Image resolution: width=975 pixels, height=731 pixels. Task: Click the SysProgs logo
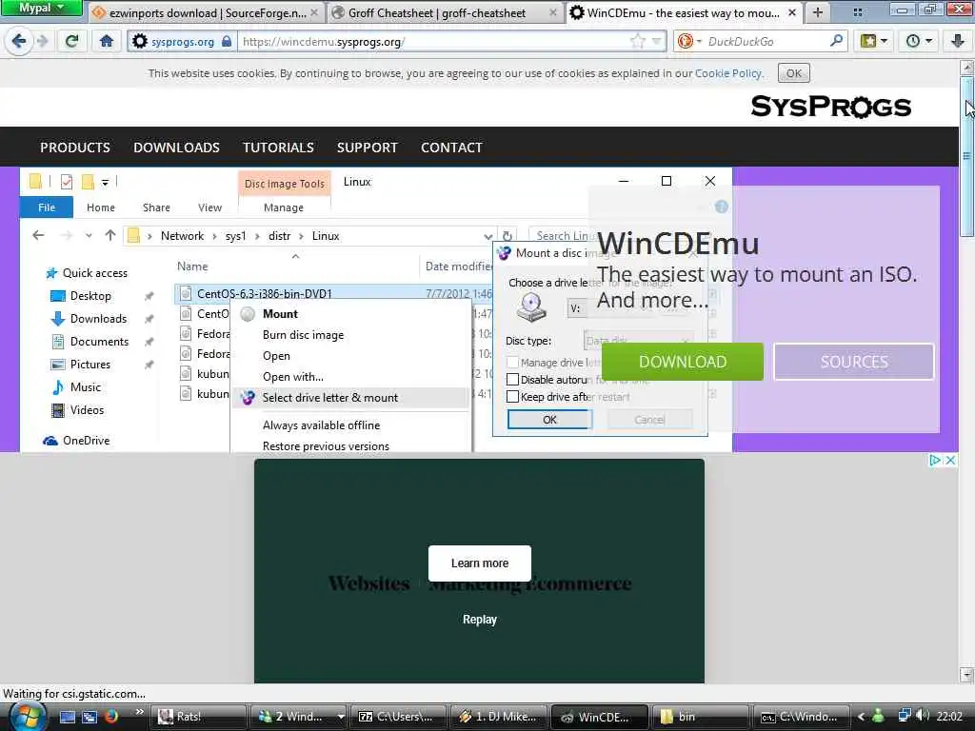coord(830,107)
